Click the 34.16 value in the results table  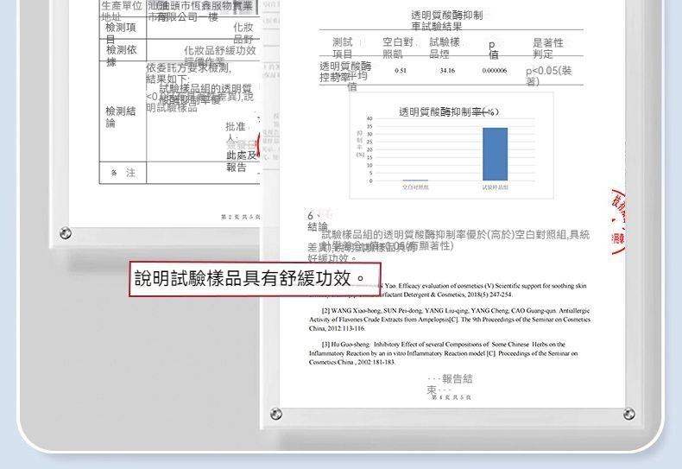[x=447, y=70]
